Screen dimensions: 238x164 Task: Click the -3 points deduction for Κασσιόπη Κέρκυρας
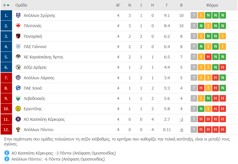coord(181,119)
